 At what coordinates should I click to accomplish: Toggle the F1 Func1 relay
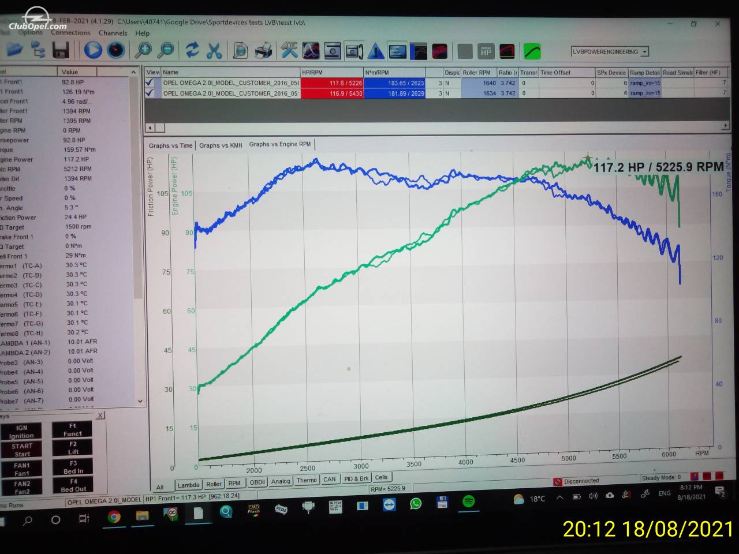point(72,430)
